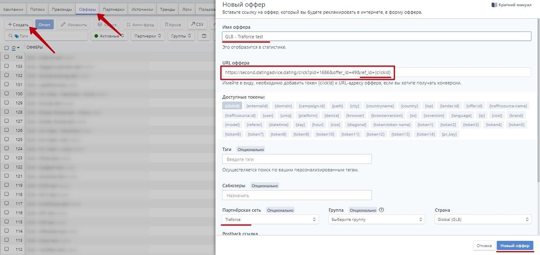Viewport: 540px width, 255px height.
Task: Insert the {token:token name} token
Action: pyautogui.click(x=391, y=125)
